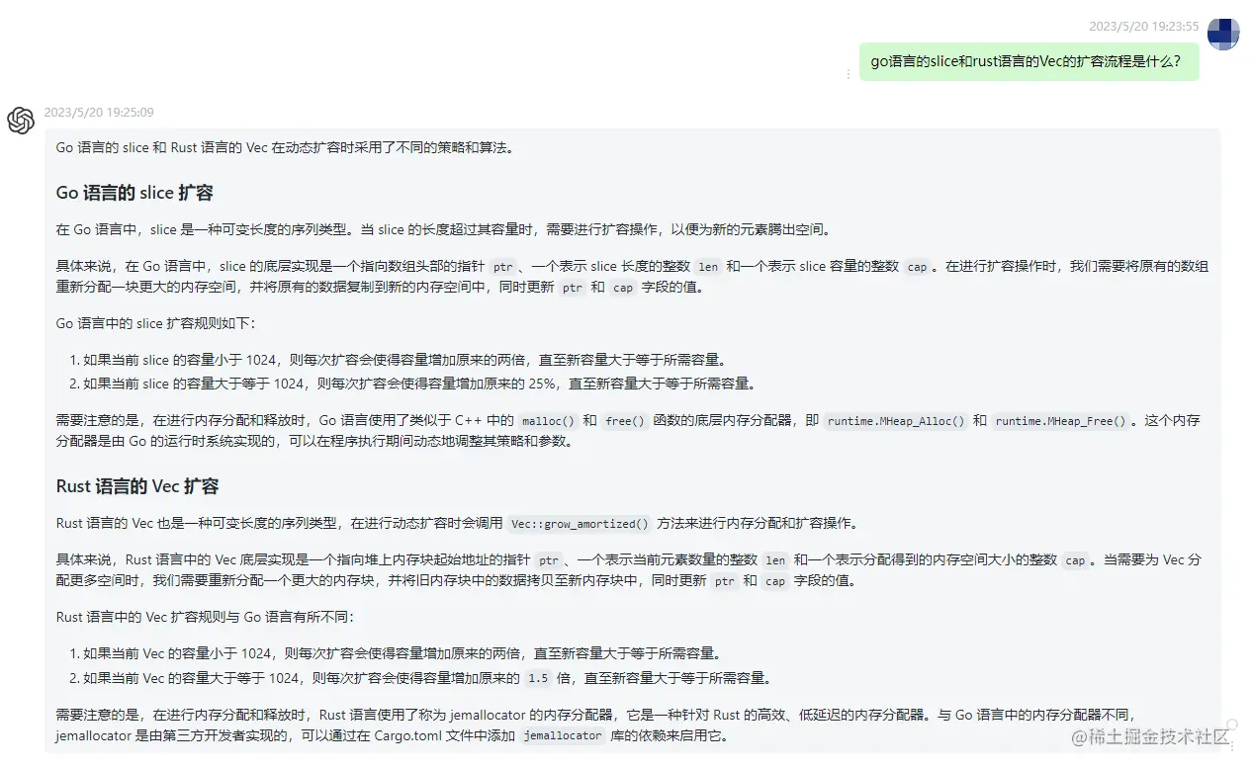Click the 2023/5/20 19:25:09 timestamp
The height and width of the screenshot is (769, 1252).
[99, 112]
